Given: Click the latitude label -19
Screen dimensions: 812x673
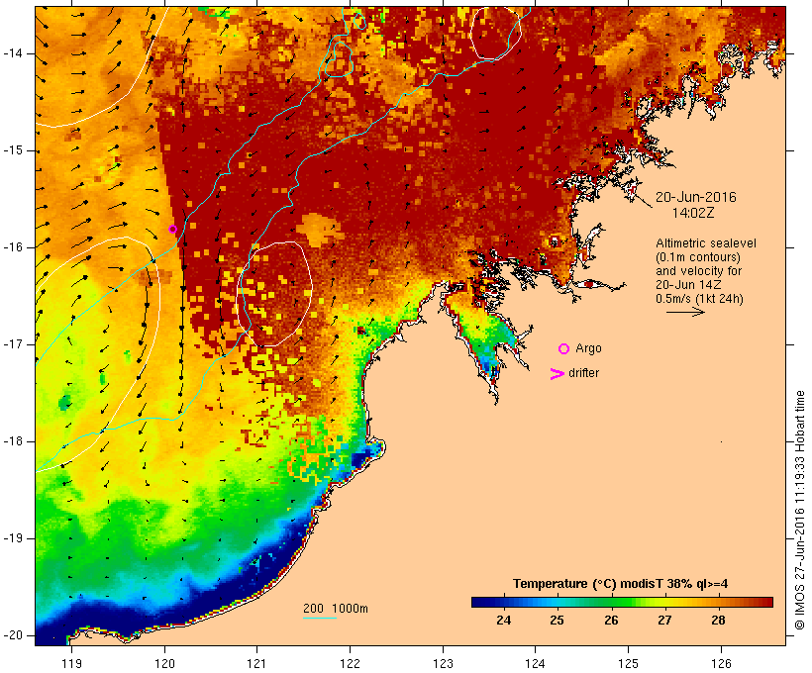Looking at the screenshot, I should (x=12, y=538).
